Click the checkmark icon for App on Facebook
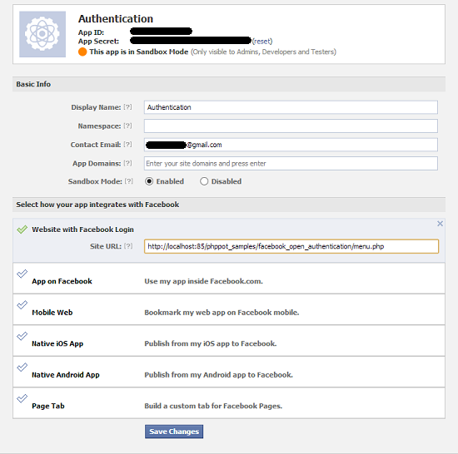This screenshot has width=458, height=454. (x=22, y=274)
